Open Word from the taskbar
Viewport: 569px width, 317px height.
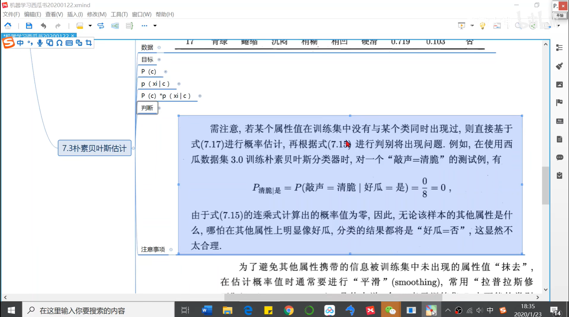tap(207, 310)
